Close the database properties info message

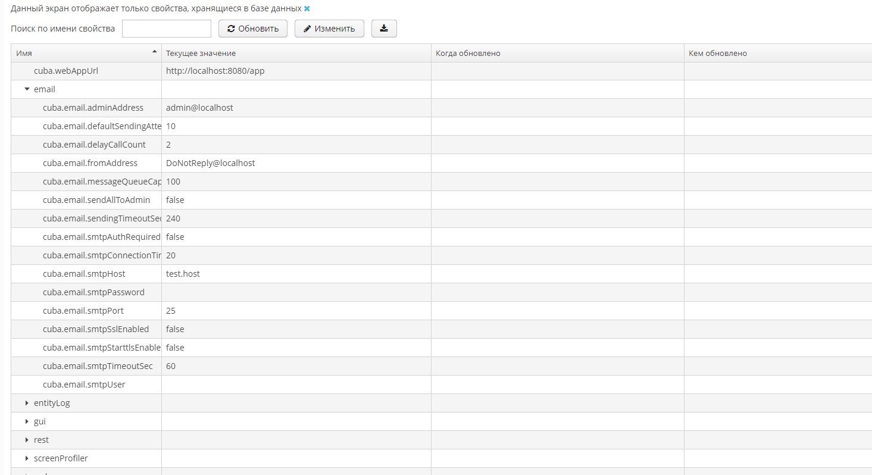pyautogui.click(x=307, y=9)
